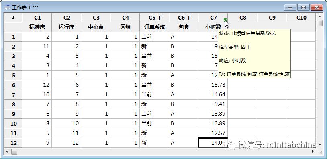Click the 运行序 cell with value 10
Image resolution: width=327 pixels, height=159 pixels.
pyautogui.click(x=67, y=123)
